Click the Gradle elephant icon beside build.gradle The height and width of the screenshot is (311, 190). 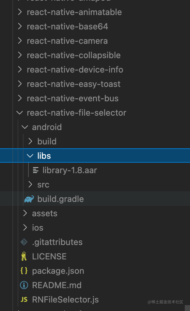point(29,199)
